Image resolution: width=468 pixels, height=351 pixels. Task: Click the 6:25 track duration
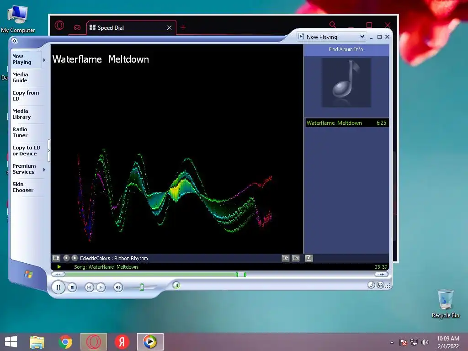pos(381,123)
